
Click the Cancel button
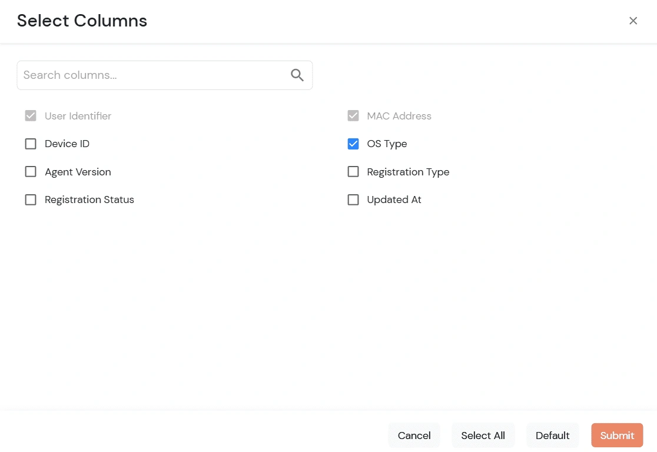pos(414,436)
